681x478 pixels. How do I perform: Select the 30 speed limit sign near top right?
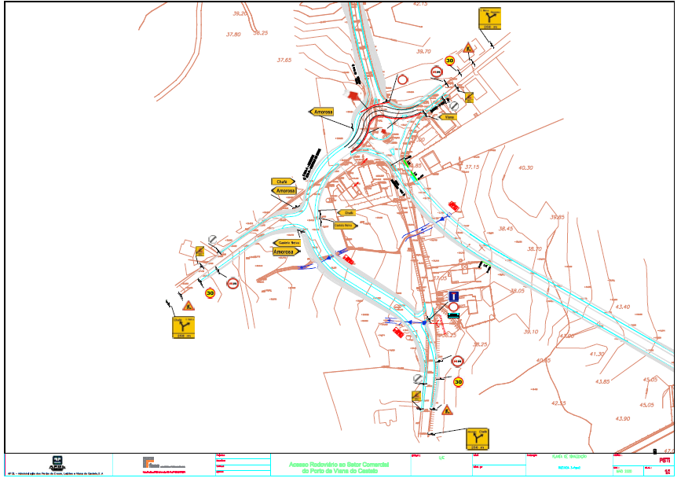[449, 61]
